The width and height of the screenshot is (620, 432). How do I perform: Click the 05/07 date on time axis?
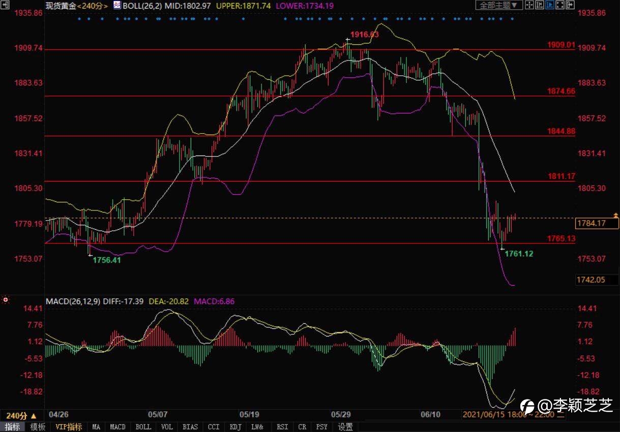point(158,415)
